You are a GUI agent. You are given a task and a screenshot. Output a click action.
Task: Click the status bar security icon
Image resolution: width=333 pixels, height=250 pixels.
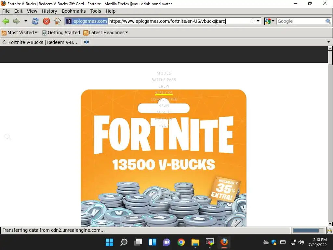tap(329, 230)
